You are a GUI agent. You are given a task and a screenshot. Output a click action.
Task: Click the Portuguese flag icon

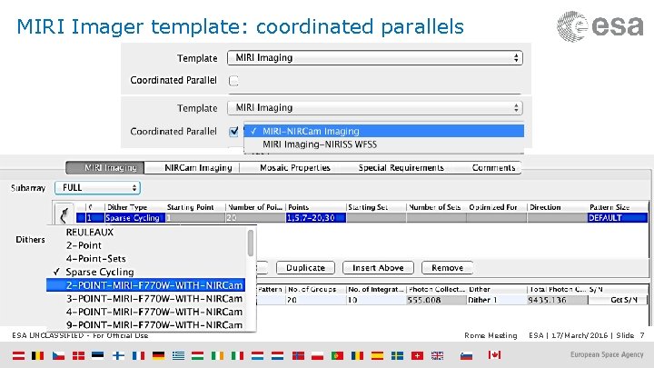(337, 355)
